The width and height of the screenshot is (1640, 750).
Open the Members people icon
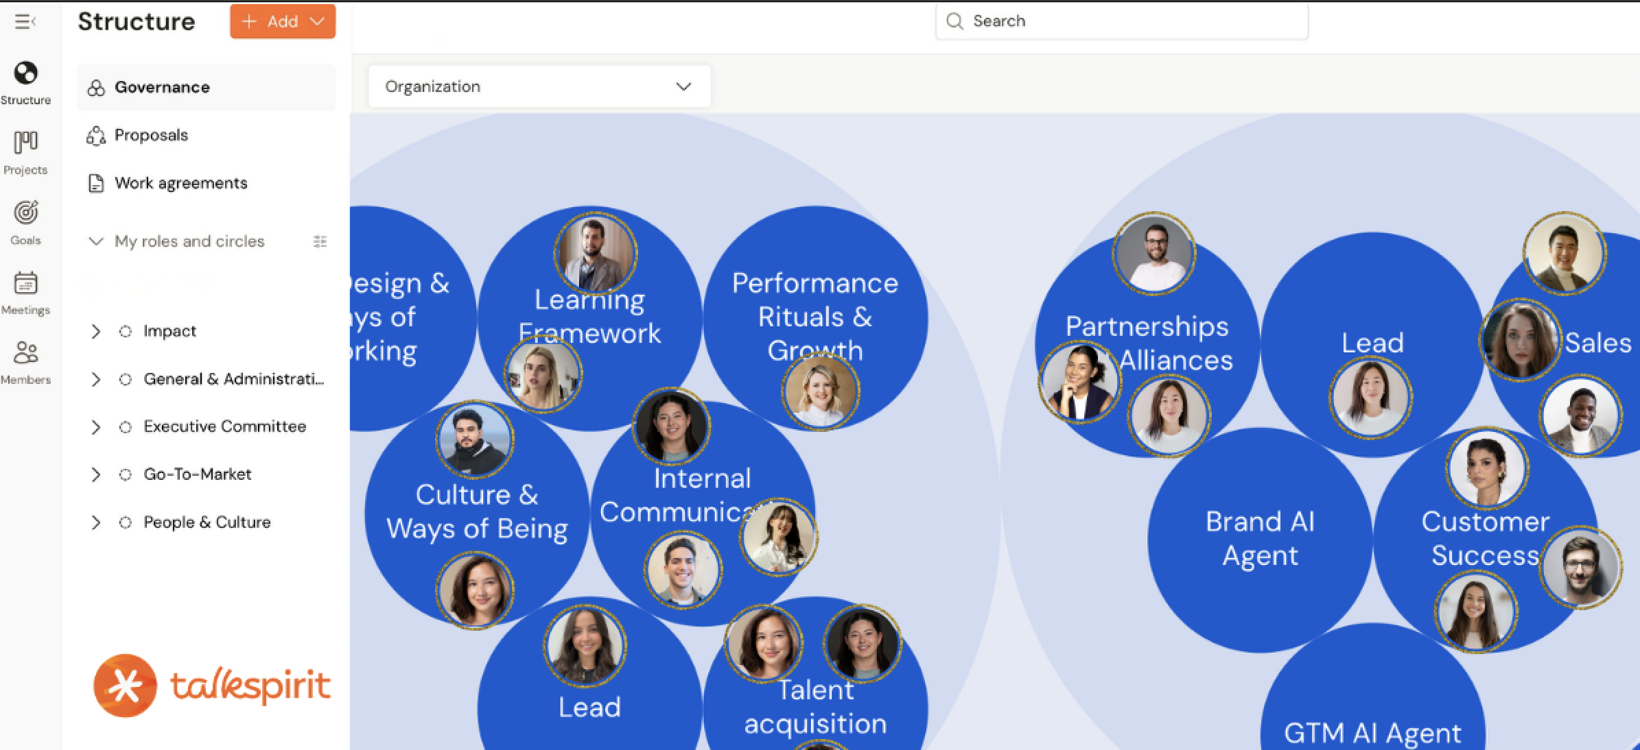(25, 353)
